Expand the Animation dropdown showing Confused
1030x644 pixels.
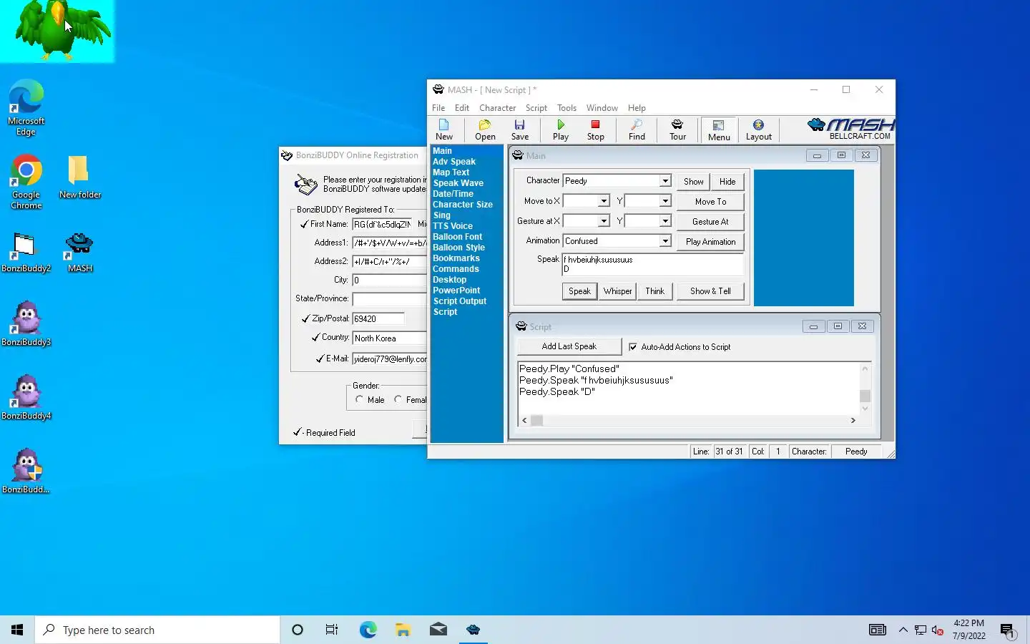tap(665, 241)
